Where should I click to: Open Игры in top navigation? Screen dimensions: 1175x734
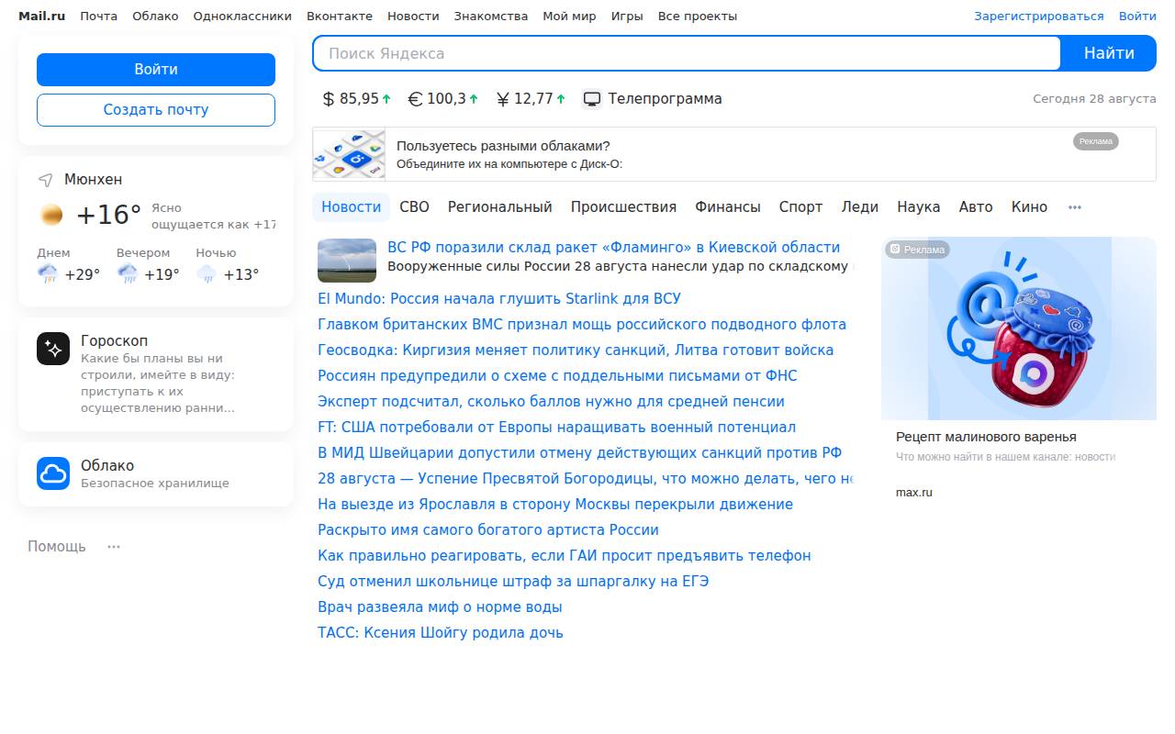pyautogui.click(x=627, y=17)
